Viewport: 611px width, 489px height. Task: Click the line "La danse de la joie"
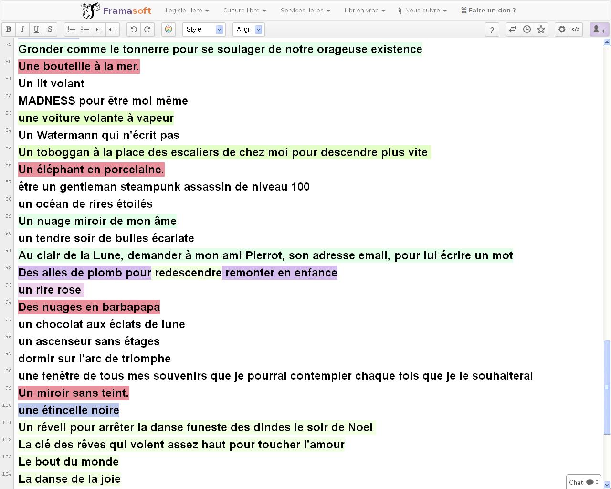click(70, 479)
